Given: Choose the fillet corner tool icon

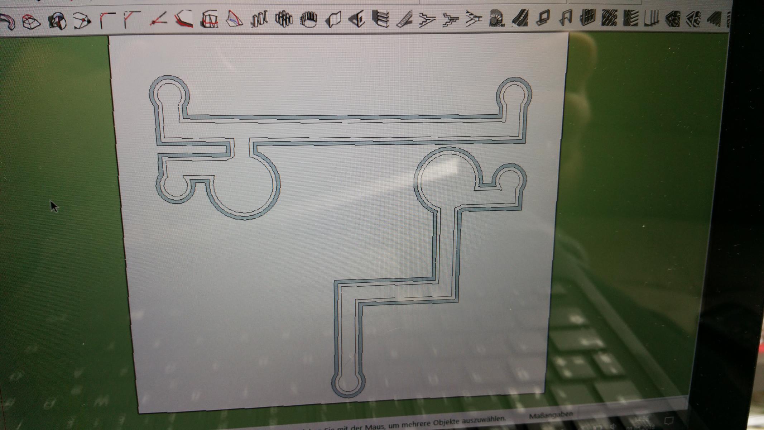Looking at the screenshot, I should (x=107, y=20).
